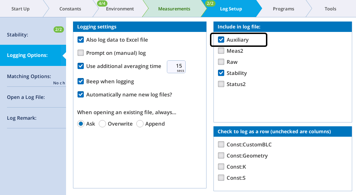Viewport: 356px width, 195px height.
Task: Open the Measurements tab
Action: tap(174, 9)
